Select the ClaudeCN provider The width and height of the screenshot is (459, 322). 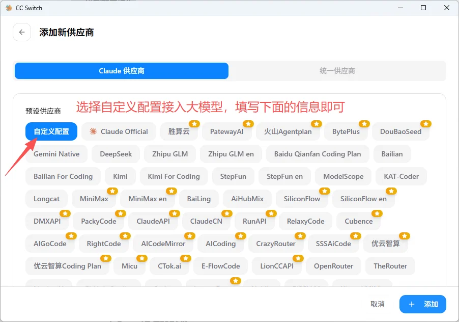coord(207,221)
